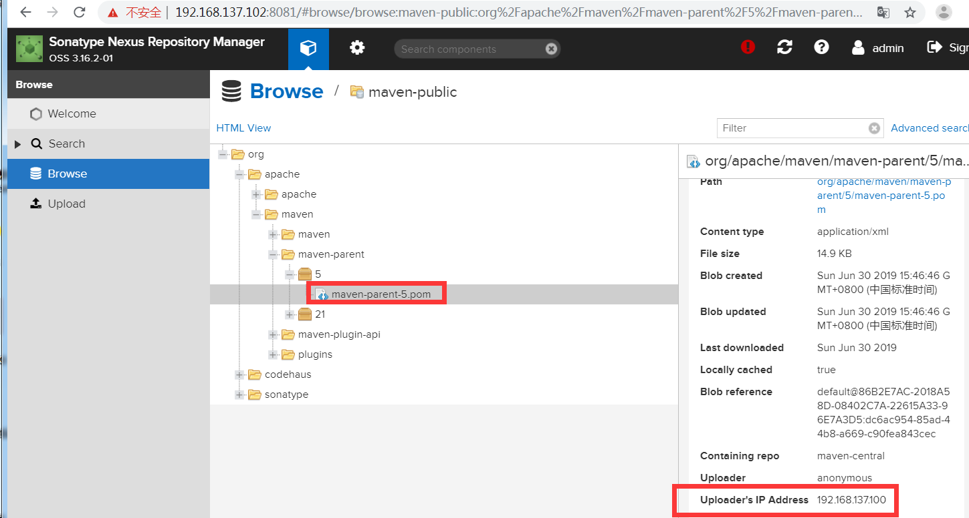Expand the maven-plugin-api folder

point(273,334)
